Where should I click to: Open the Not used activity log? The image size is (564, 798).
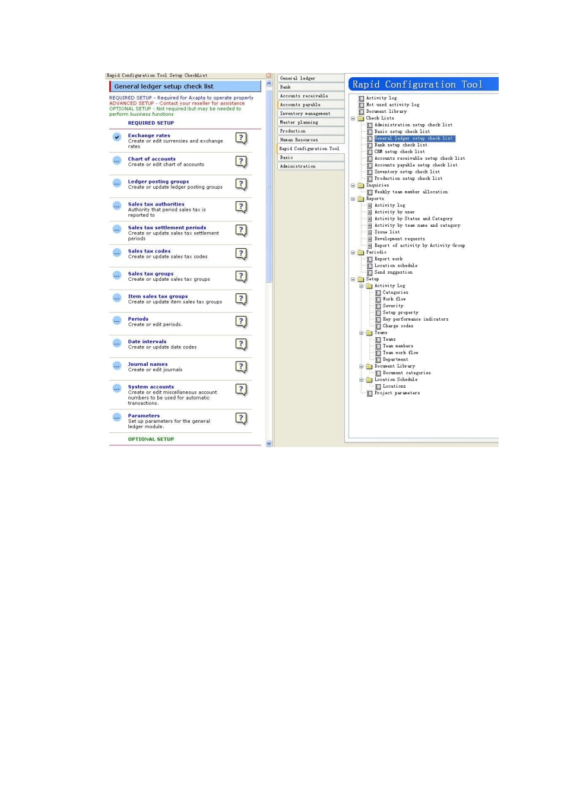coord(392,104)
